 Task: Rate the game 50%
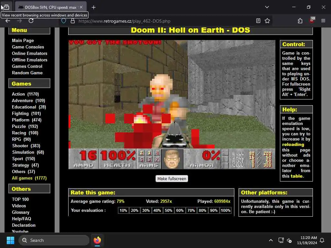168,211
